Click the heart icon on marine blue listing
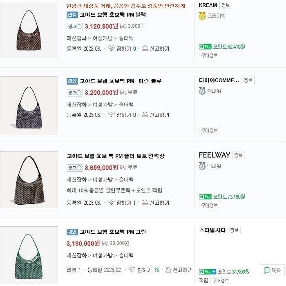Image resolution: width=286 pixels, height=286 pixels. click(x=112, y=115)
